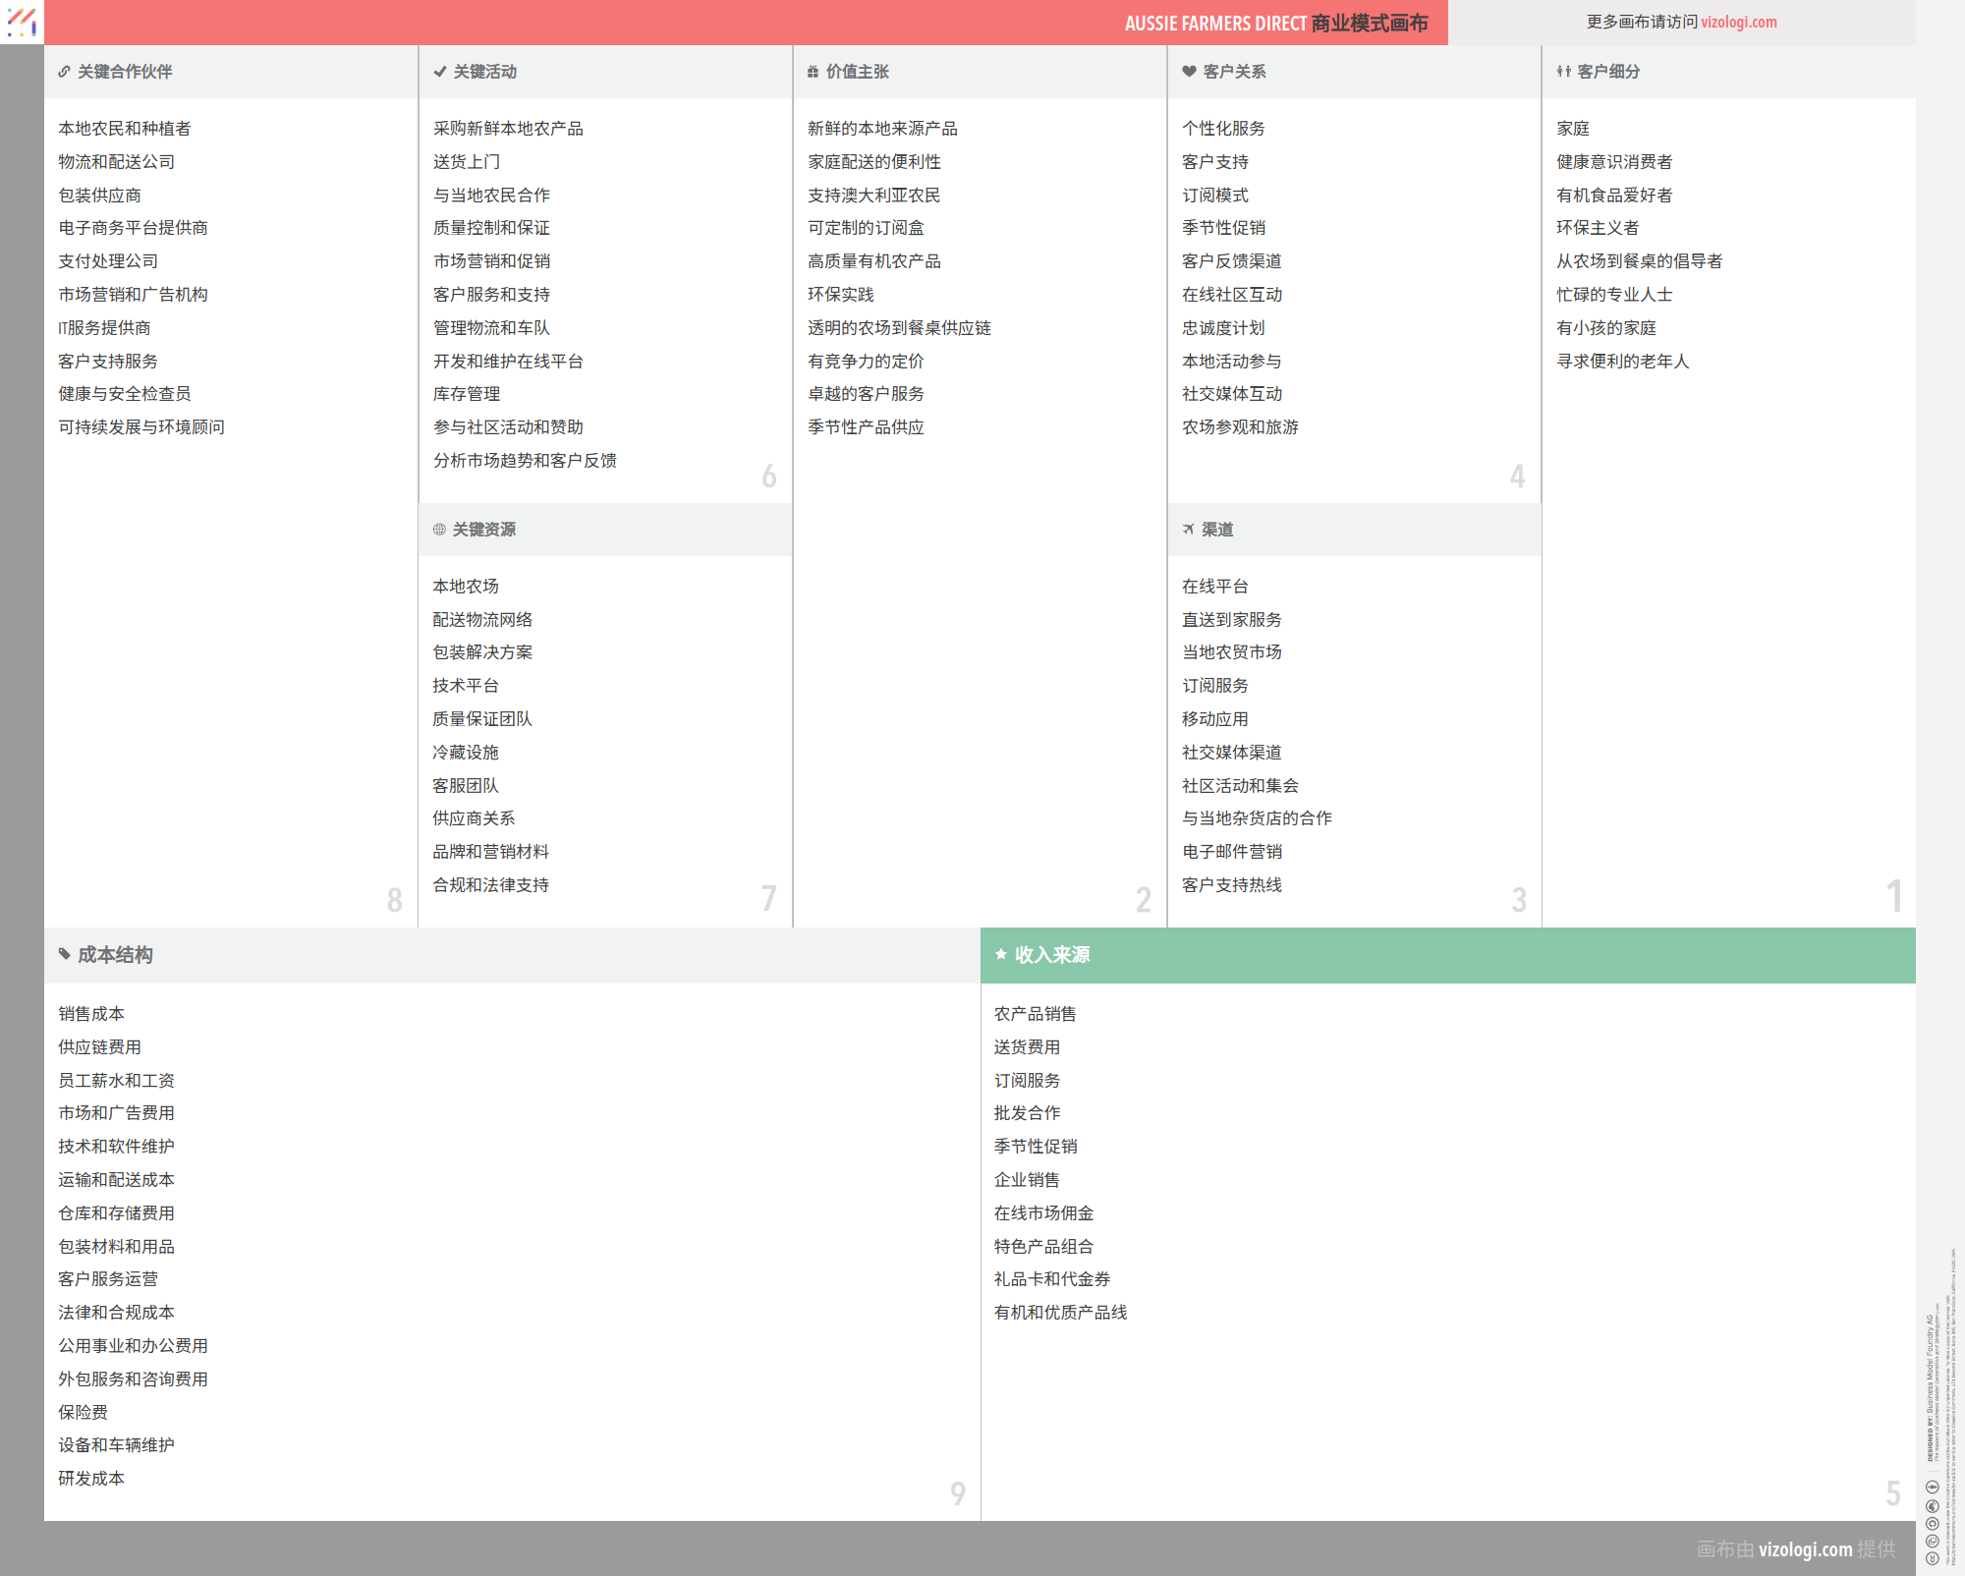The height and width of the screenshot is (1576, 1965).
Task: Open the vizologi.com link in header
Action: [1738, 22]
